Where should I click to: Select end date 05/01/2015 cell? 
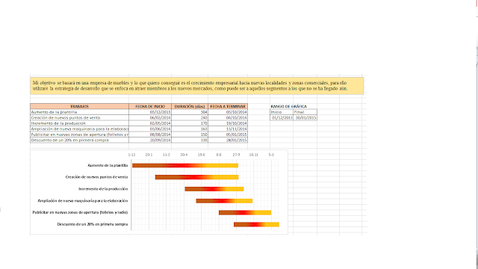(x=228, y=134)
